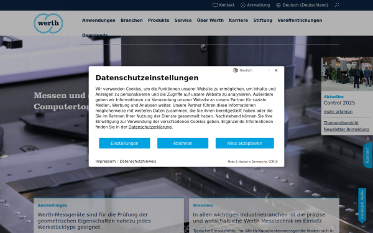Open the Über Werth menu

tap(210, 21)
